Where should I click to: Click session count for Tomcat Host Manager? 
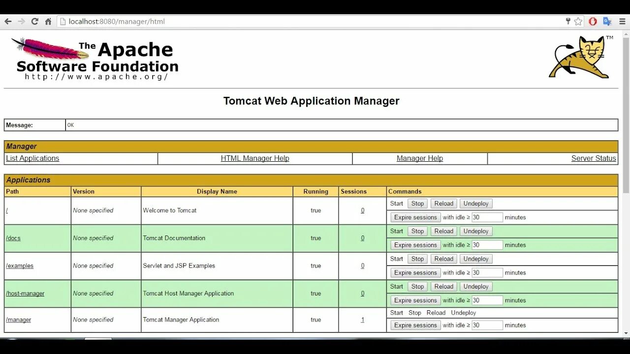(x=363, y=293)
